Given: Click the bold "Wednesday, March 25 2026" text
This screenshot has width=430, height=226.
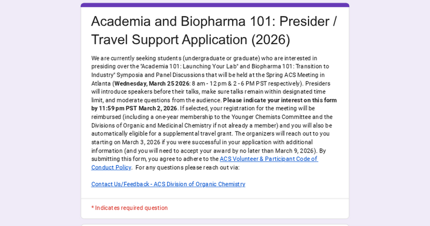Looking at the screenshot, I should click(150, 84).
